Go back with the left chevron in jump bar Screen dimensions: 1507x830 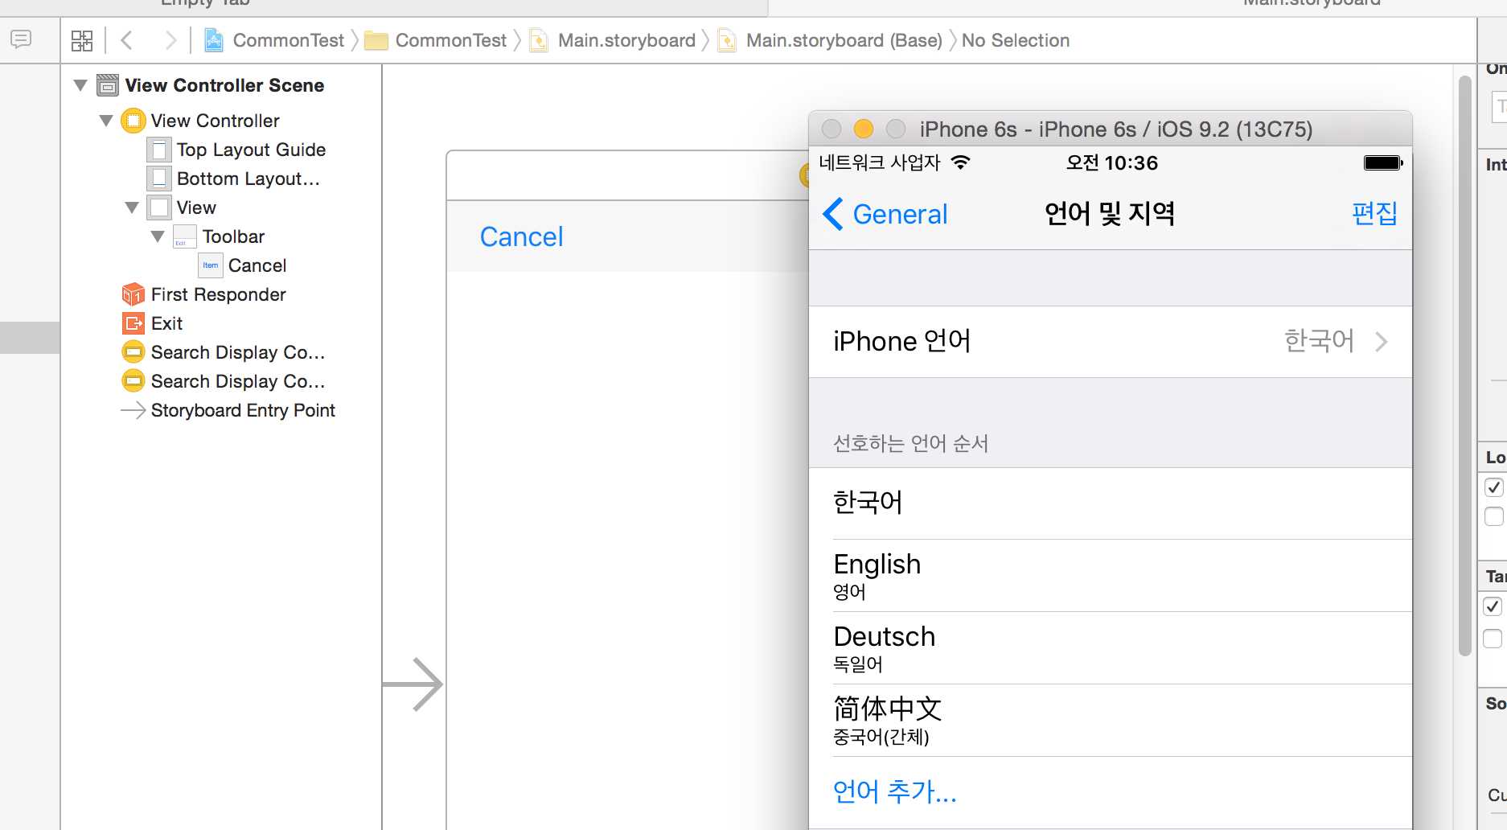point(126,40)
